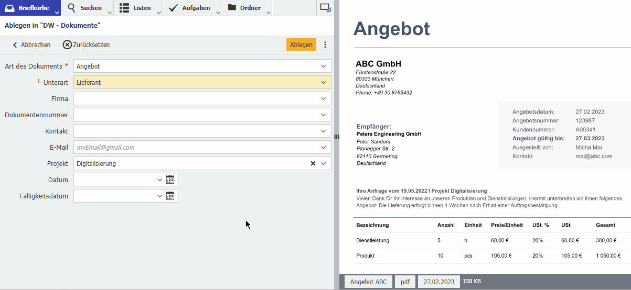Open the calendar picker for Datum

170,180
